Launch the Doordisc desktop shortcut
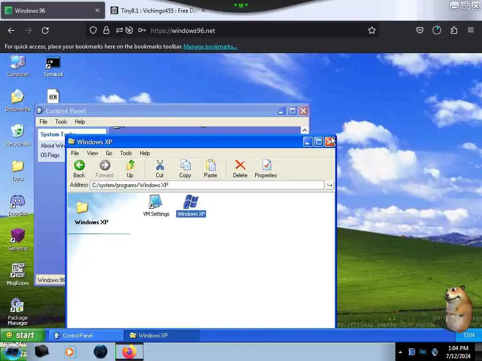Image resolution: width=482 pixels, height=361 pixels. click(x=18, y=205)
